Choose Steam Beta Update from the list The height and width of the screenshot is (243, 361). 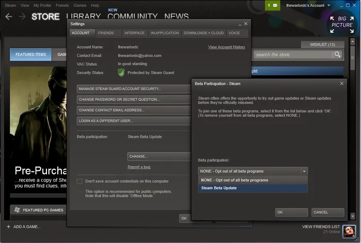253,188
